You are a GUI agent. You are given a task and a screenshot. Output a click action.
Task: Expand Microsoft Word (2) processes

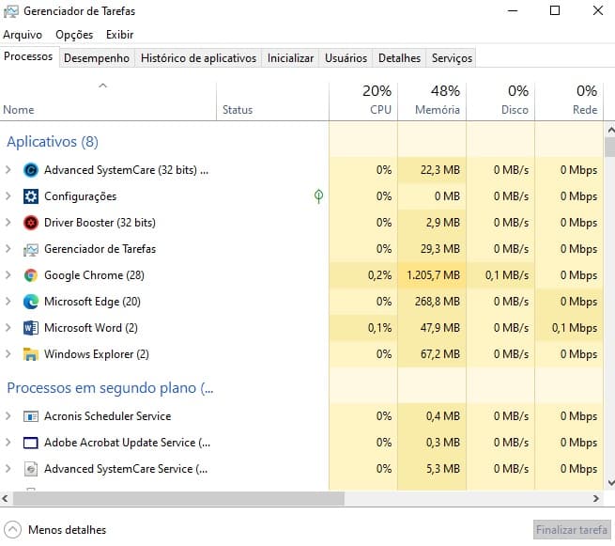[x=8, y=328]
